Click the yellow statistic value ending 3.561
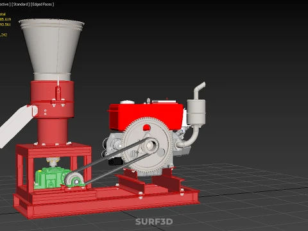The image size is (308, 231). coord(5,24)
